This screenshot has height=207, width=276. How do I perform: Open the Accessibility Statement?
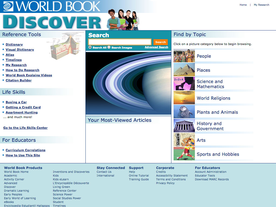click(172, 175)
